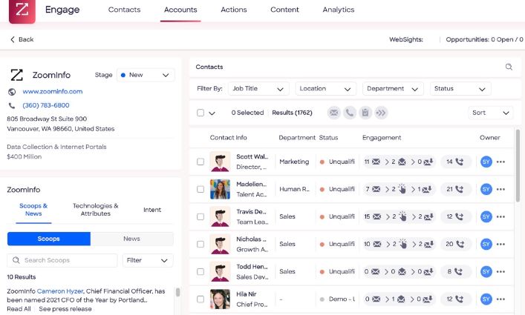Open more options for Madelien.. row
This screenshot has height=315, width=525.
[501, 190]
